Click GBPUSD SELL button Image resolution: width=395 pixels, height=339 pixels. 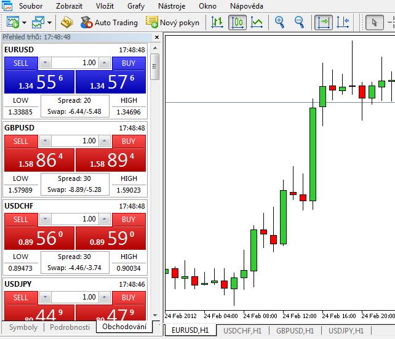coord(21,141)
